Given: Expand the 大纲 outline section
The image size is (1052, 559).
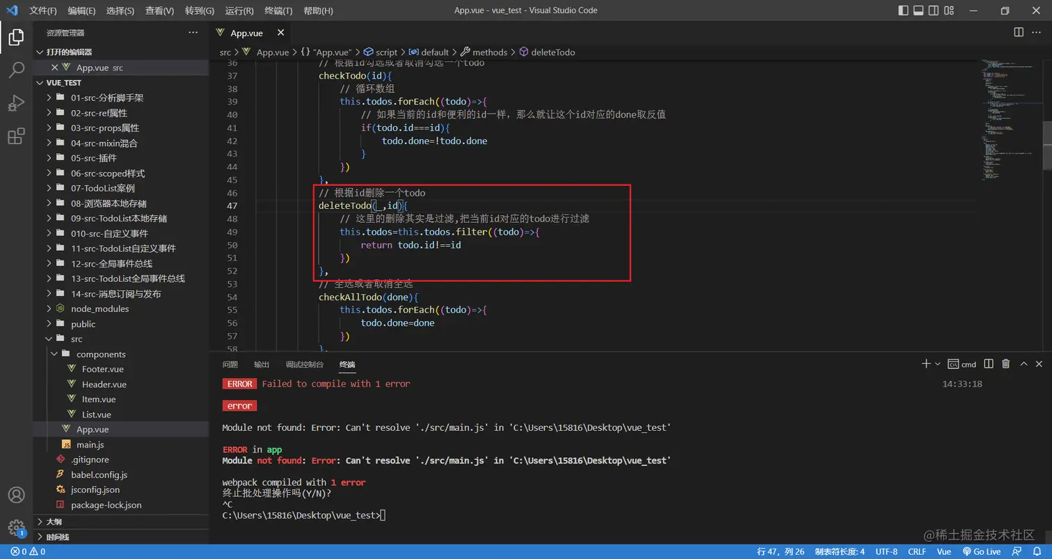Looking at the screenshot, I should click(x=121, y=521).
